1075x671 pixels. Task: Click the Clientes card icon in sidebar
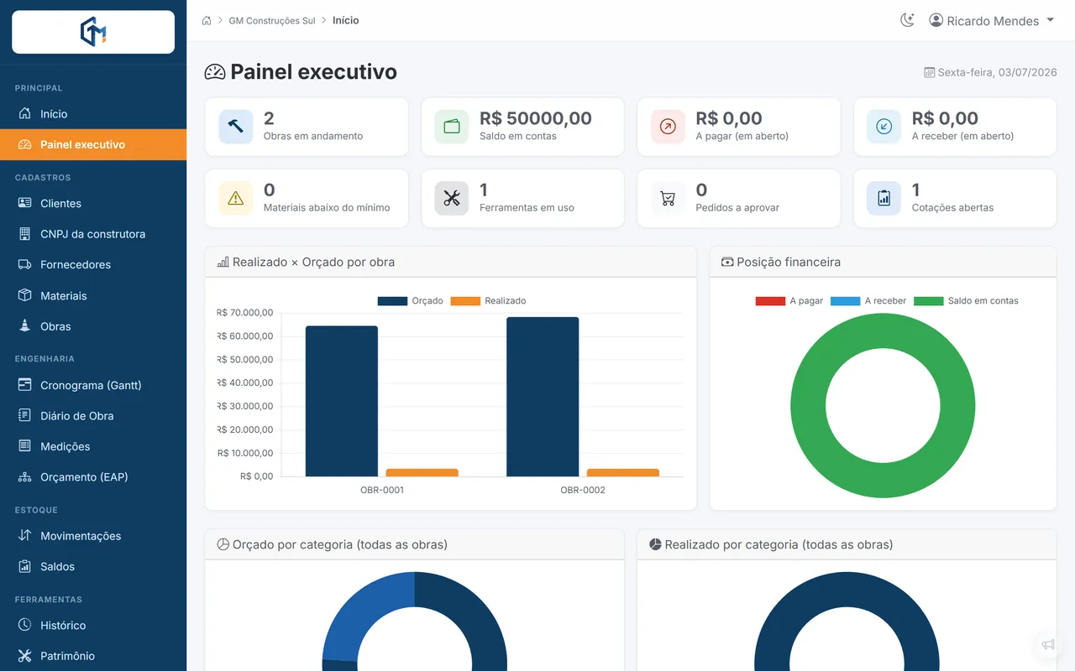click(x=24, y=203)
